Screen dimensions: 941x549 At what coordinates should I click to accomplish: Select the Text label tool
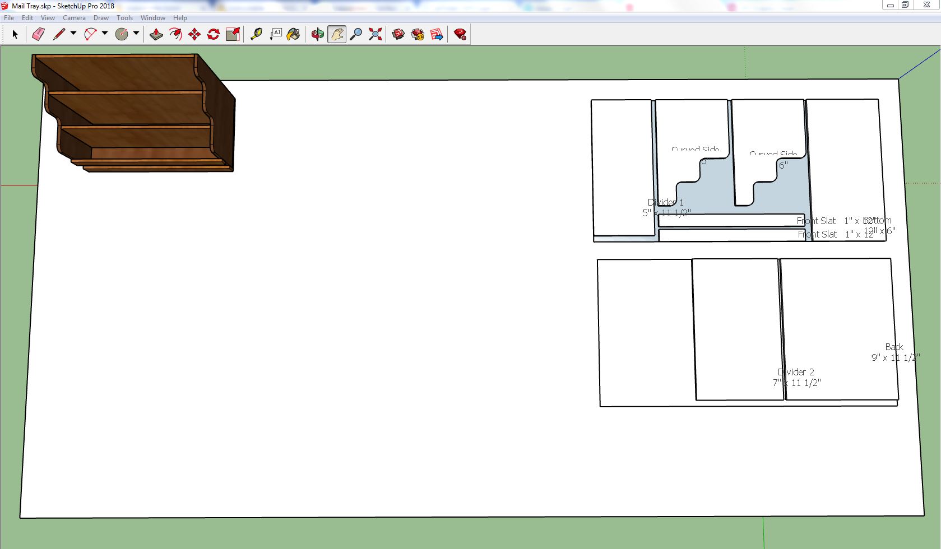click(275, 34)
